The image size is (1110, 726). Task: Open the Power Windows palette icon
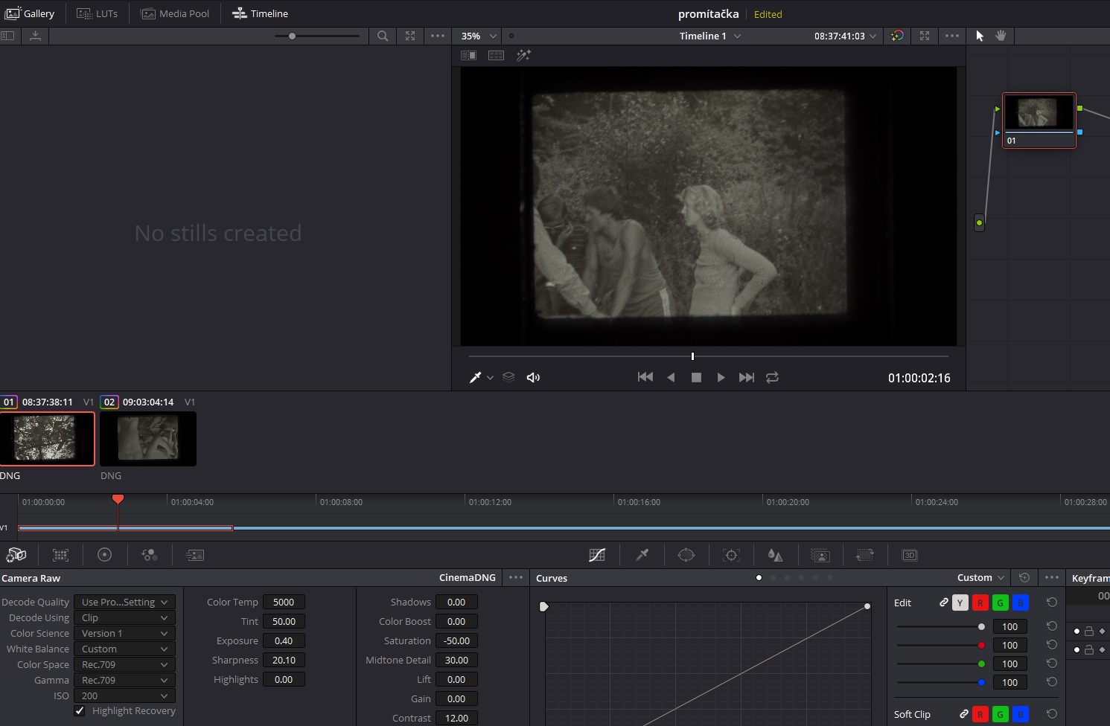pos(686,555)
